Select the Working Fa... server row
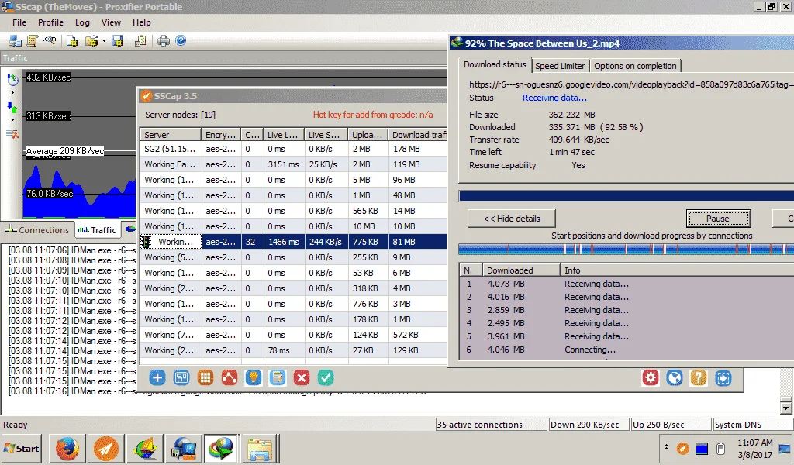 coord(294,164)
